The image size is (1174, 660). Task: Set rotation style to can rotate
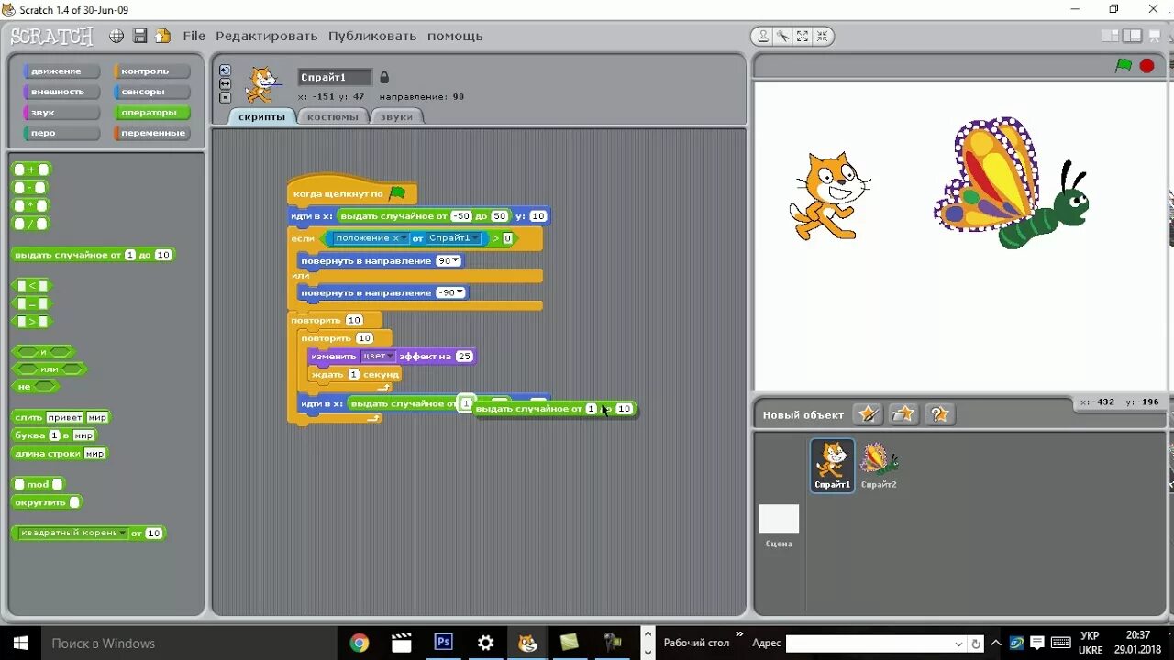coord(225,71)
